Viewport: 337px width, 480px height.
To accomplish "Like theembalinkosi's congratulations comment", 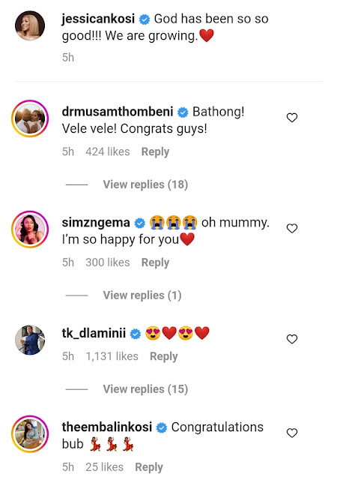I will [292, 433].
